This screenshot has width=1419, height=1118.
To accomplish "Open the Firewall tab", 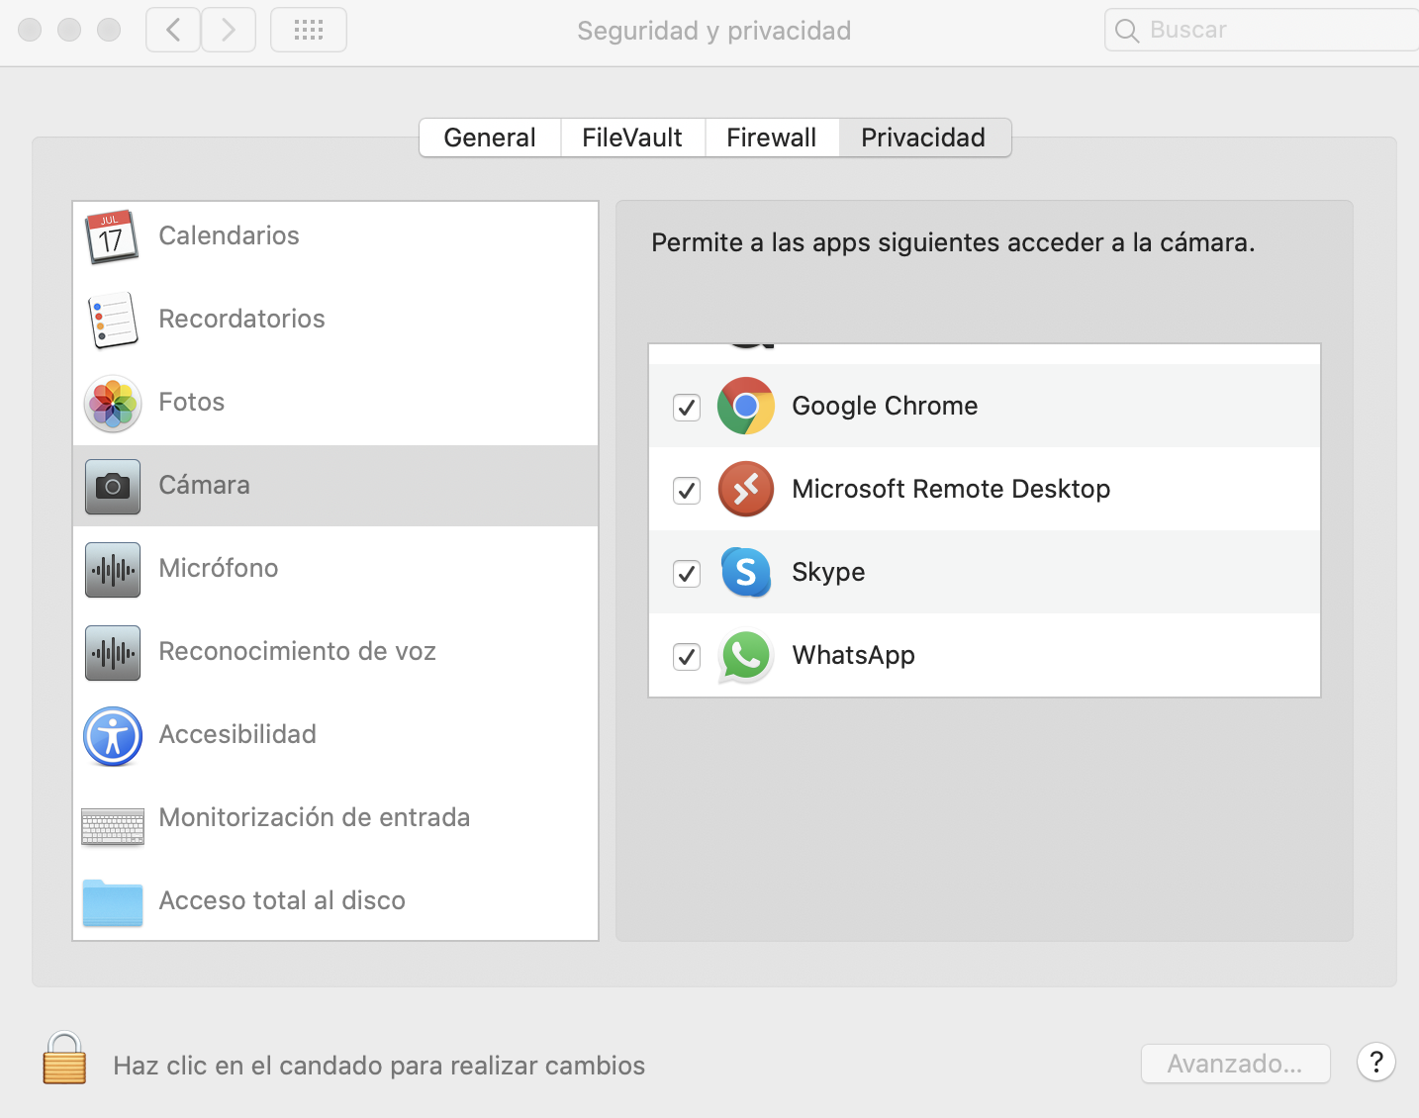I will 772,138.
